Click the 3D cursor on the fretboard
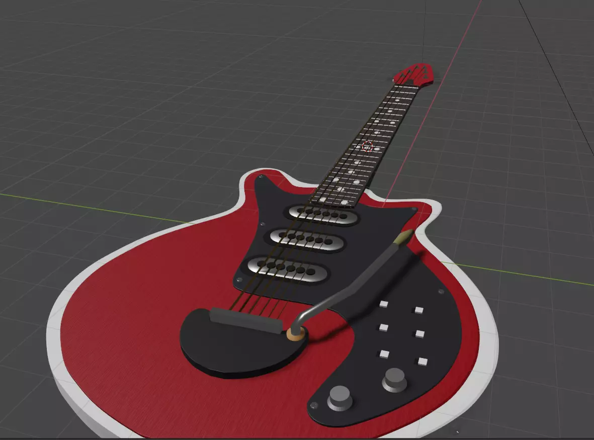Image resolution: width=594 pixels, height=440 pixels. tap(367, 146)
